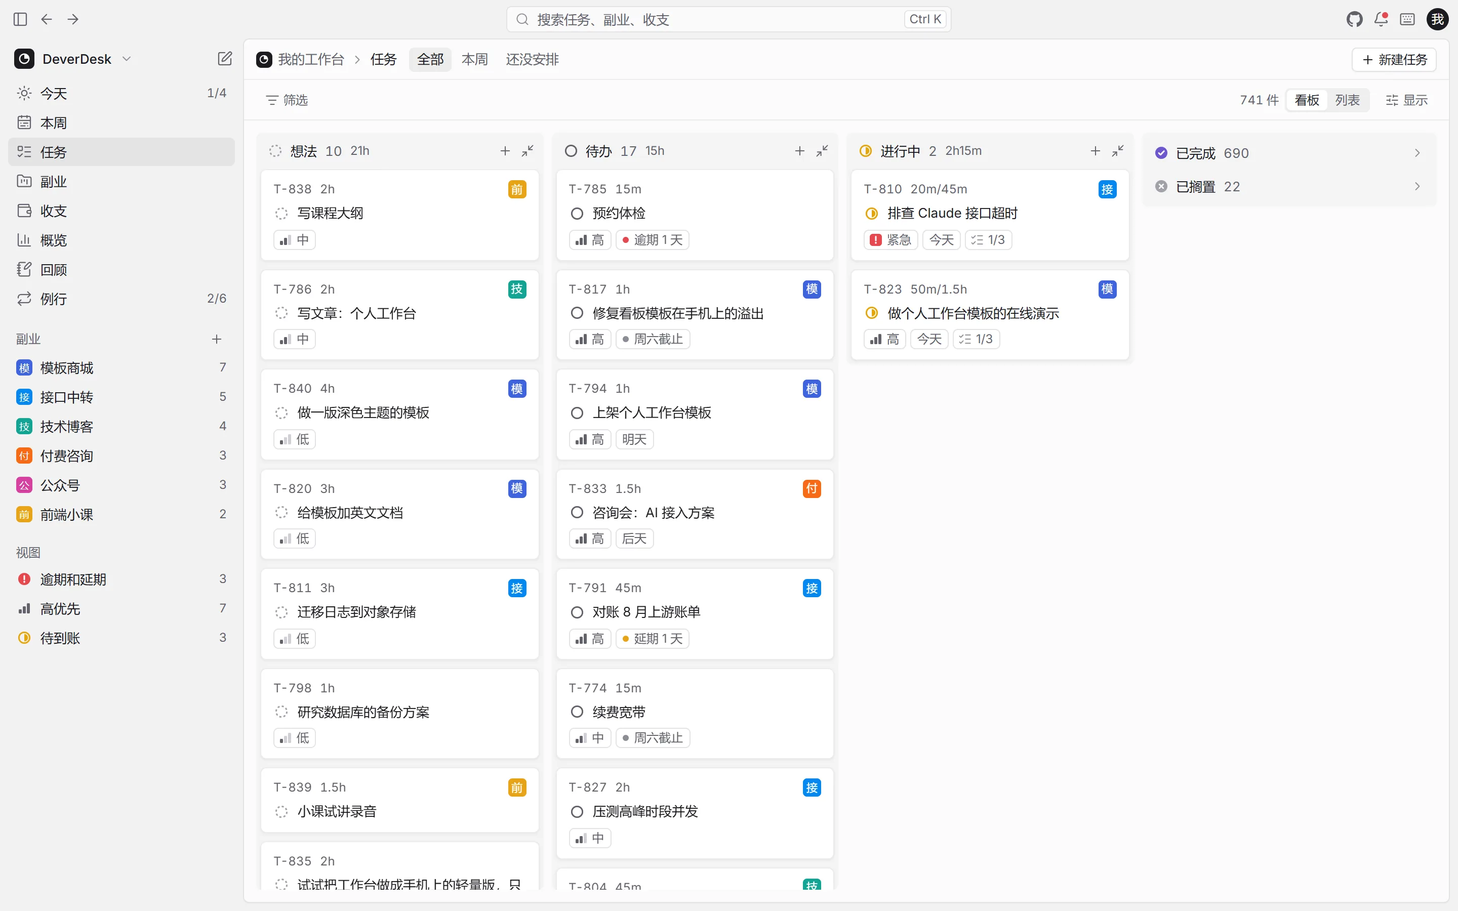Click the 接 badge on T-810 card

click(1107, 189)
